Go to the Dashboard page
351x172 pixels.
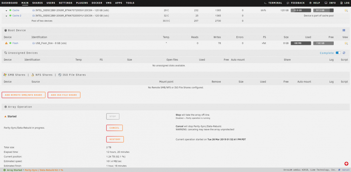coord(9,3)
